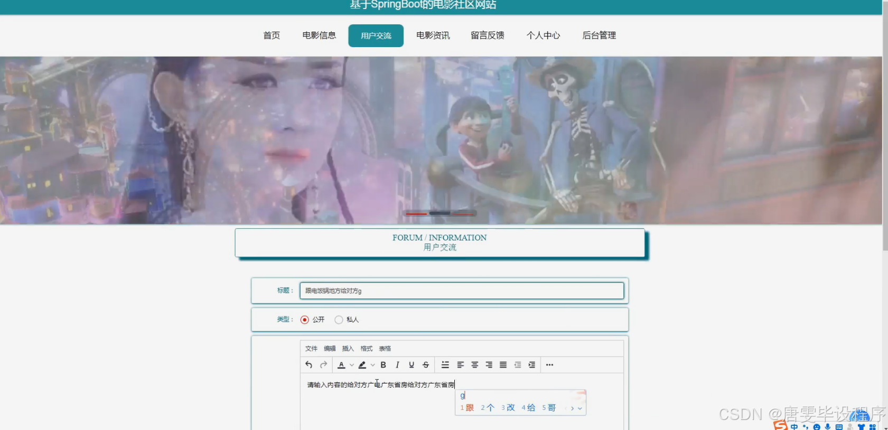Undo the last edit in the editor

[309, 364]
